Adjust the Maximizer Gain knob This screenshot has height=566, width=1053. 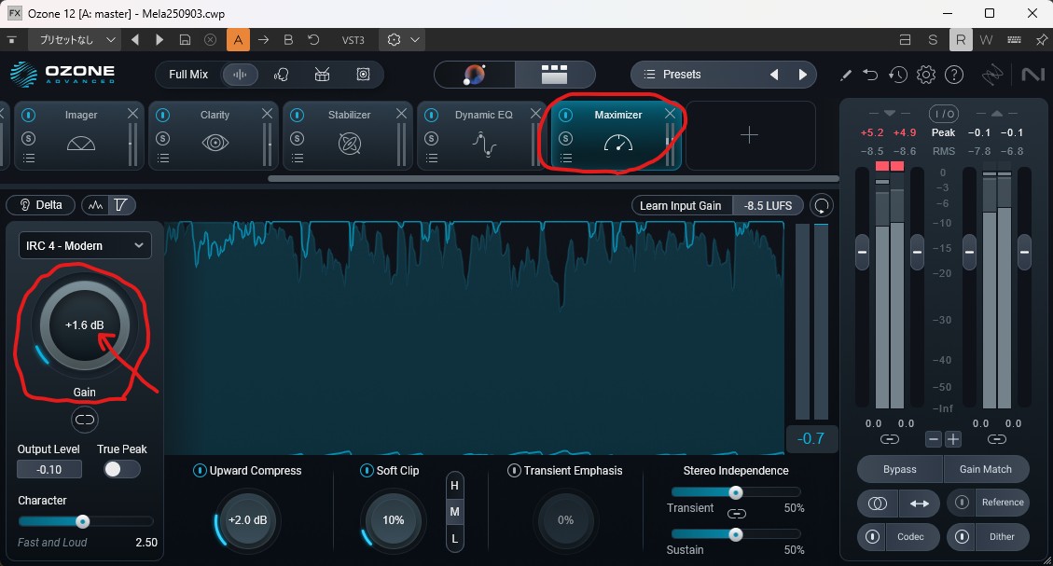tap(85, 325)
